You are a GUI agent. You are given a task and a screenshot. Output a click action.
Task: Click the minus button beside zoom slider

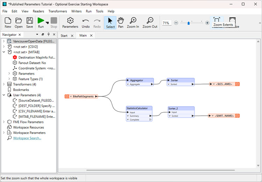176,23
